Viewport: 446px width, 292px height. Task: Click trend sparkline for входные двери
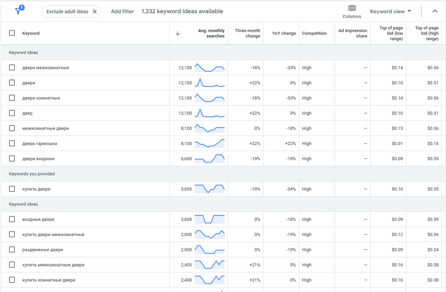click(x=210, y=219)
